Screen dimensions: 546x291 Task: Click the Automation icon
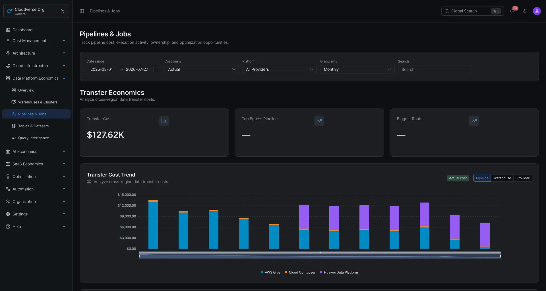[8, 189]
